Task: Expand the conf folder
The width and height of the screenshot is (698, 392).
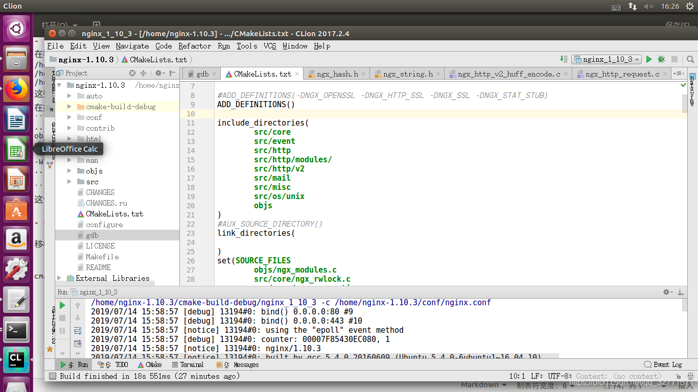Action: pos(69,117)
